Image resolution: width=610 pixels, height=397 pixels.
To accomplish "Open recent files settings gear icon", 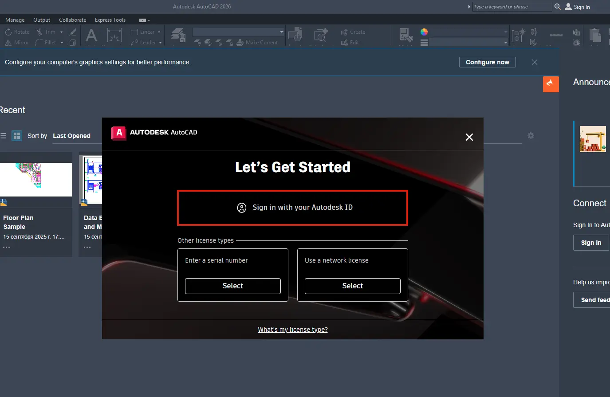I will pos(531,136).
